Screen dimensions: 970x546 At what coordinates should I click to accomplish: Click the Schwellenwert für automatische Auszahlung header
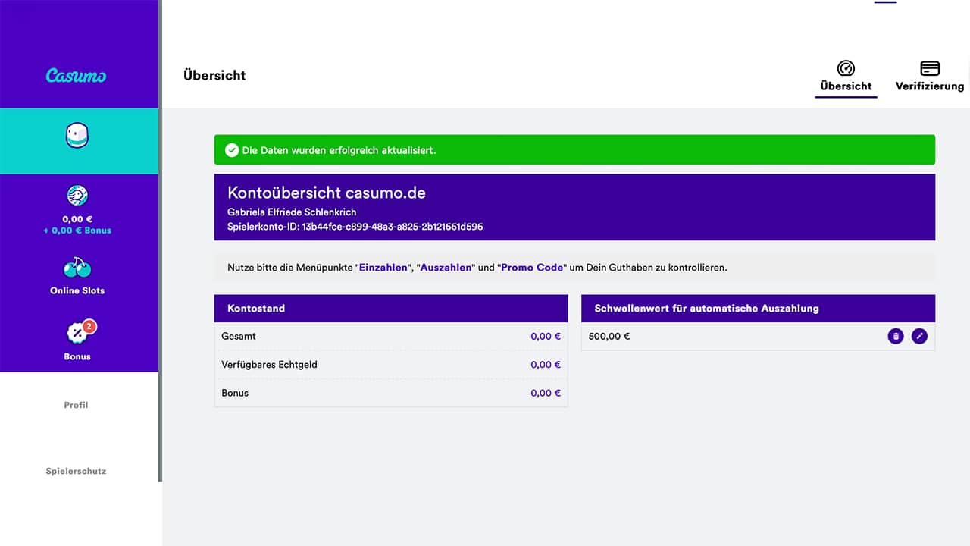tap(758, 309)
